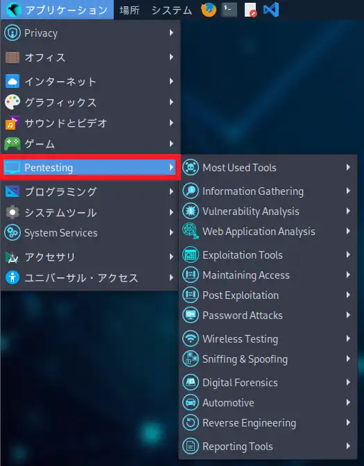The image size is (364, 466).
Task: Click the System Services gears icon
Action: [12, 233]
